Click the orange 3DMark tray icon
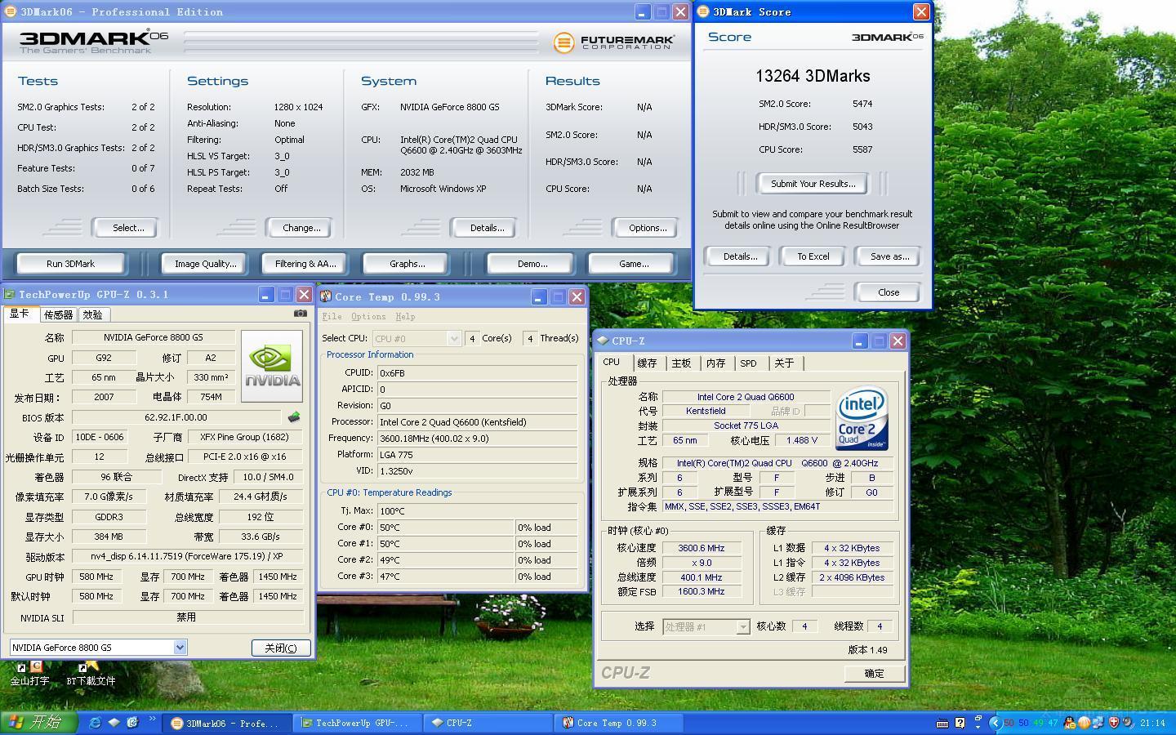This screenshot has height=735, width=1176. (x=1085, y=723)
